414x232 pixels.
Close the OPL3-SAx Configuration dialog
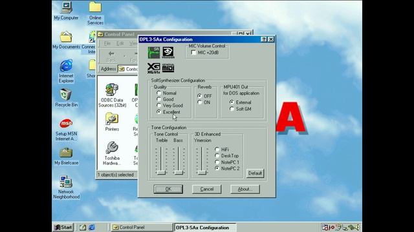click(x=271, y=39)
